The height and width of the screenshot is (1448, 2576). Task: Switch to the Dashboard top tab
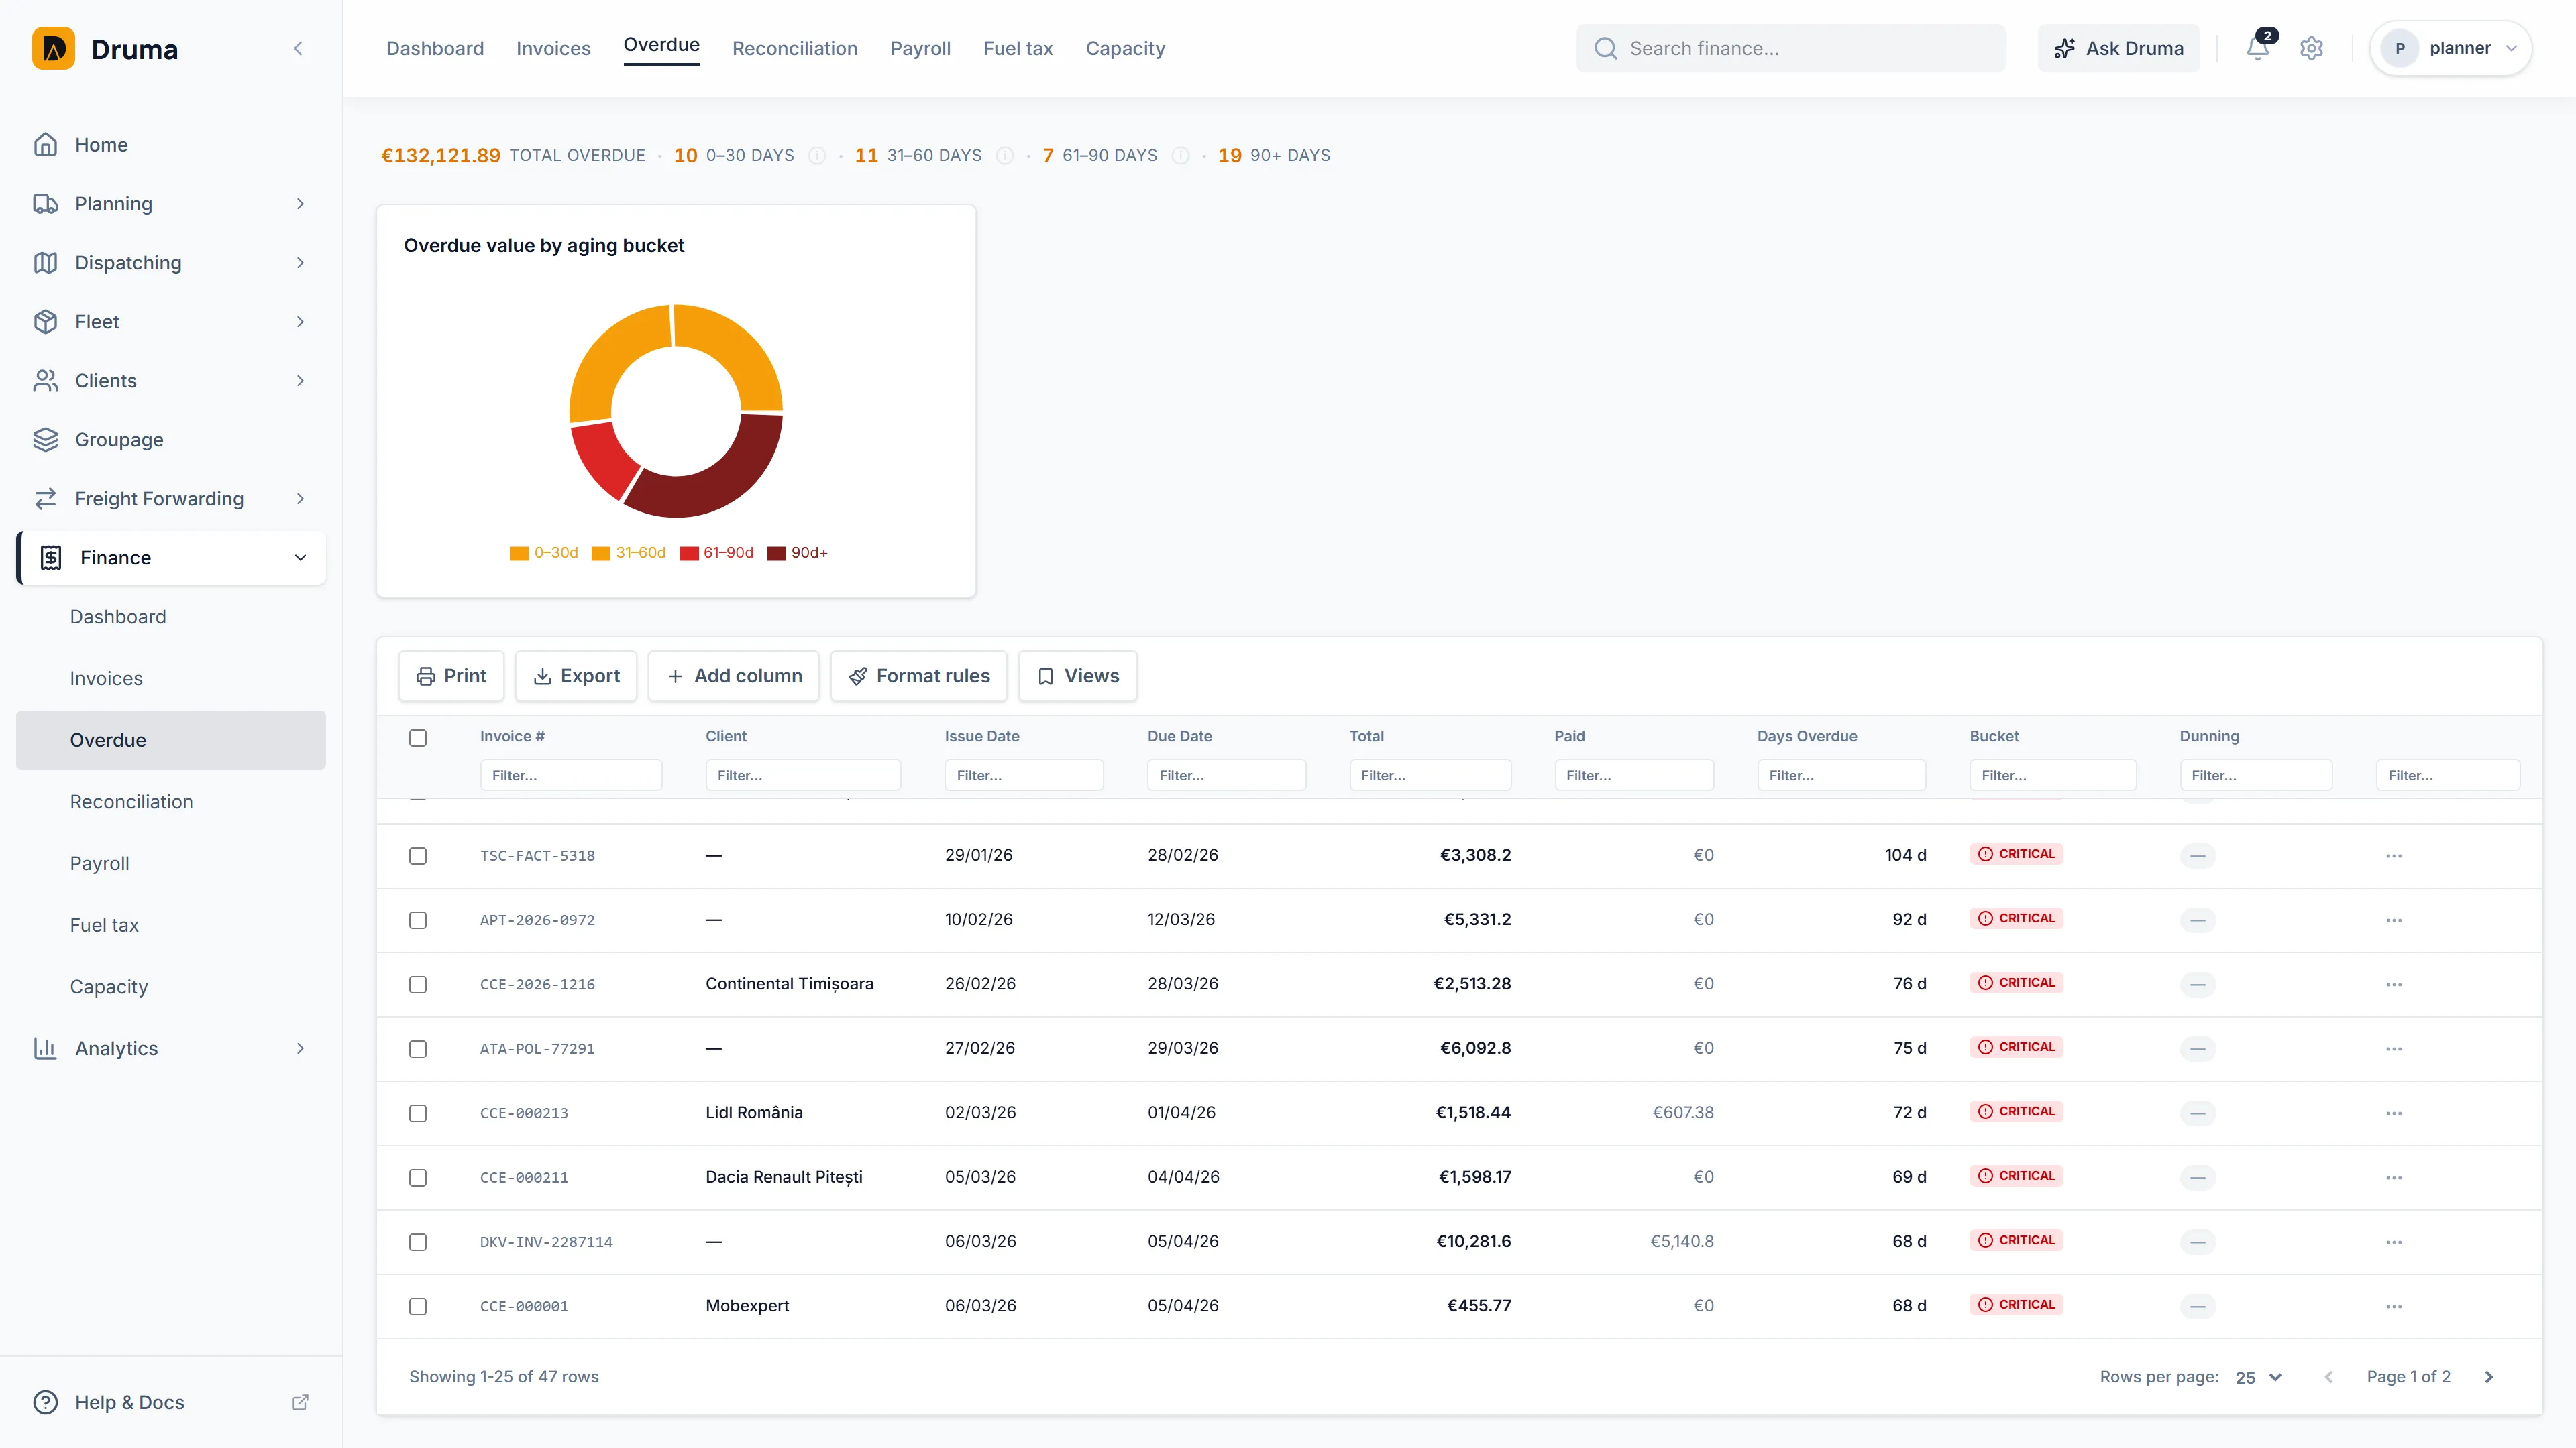[435, 48]
